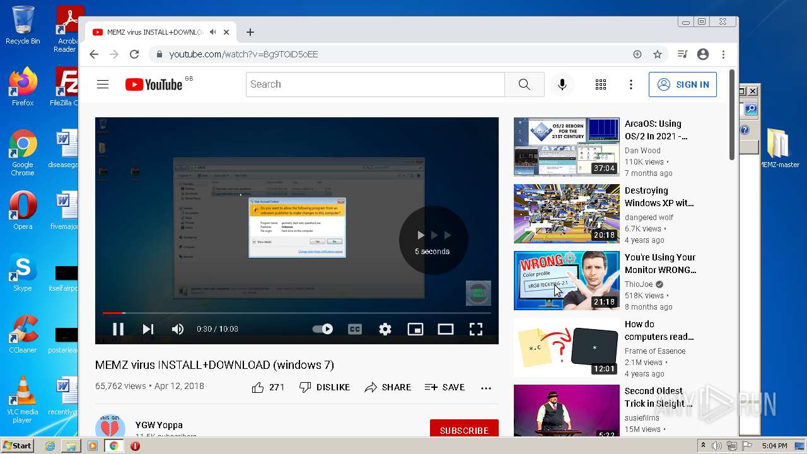Click the search magnifier button
The width and height of the screenshot is (807, 454).
pos(525,84)
